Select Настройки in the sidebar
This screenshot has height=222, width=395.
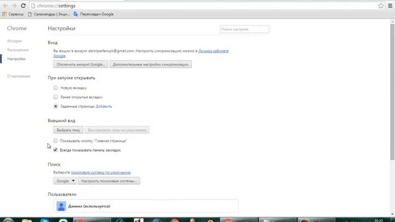(x=17, y=59)
